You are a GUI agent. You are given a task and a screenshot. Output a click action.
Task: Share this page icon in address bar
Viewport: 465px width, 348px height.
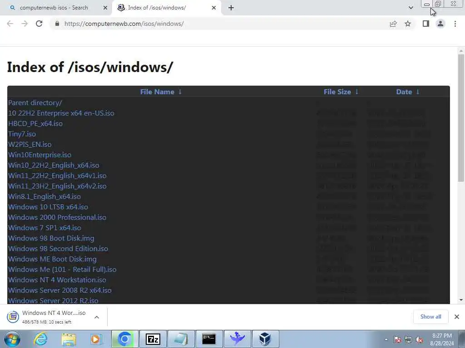pyautogui.click(x=393, y=24)
